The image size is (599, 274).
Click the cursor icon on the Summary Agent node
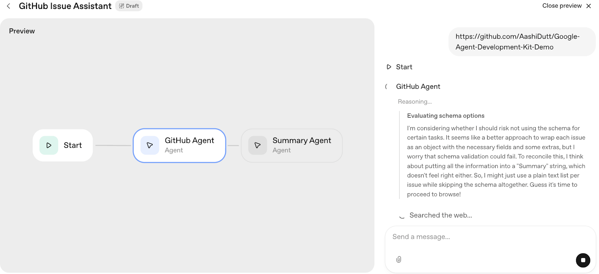click(257, 145)
